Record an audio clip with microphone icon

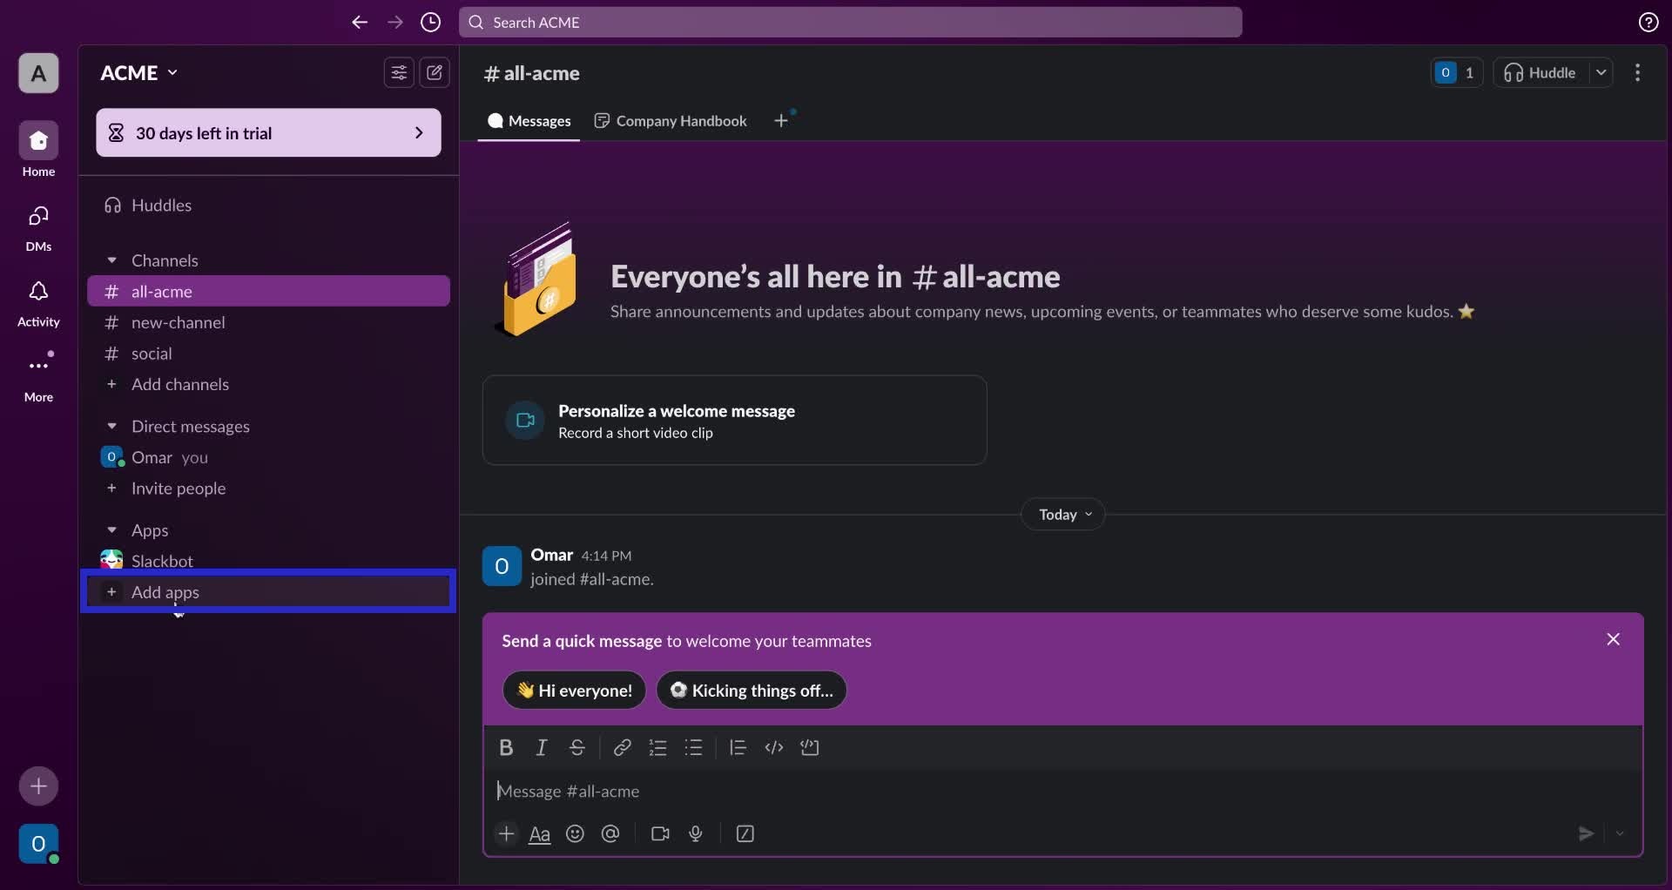pos(695,833)
